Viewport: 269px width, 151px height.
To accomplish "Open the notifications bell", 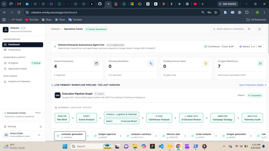I will coord(259,29).
